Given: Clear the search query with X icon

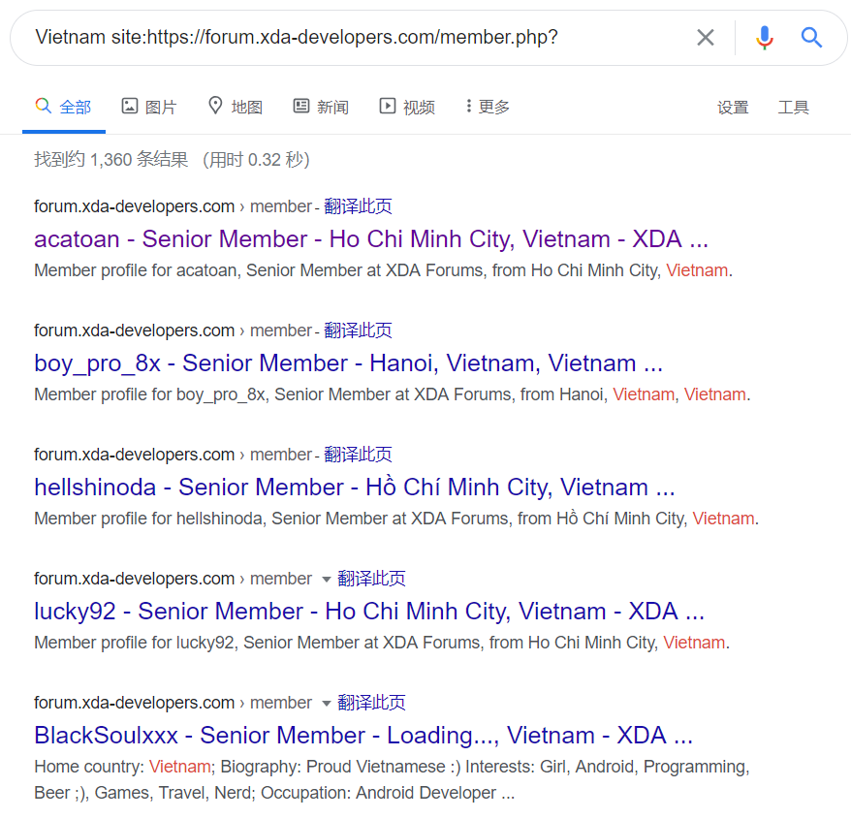Looking at the screenshot, I should [x=705, y=38].
